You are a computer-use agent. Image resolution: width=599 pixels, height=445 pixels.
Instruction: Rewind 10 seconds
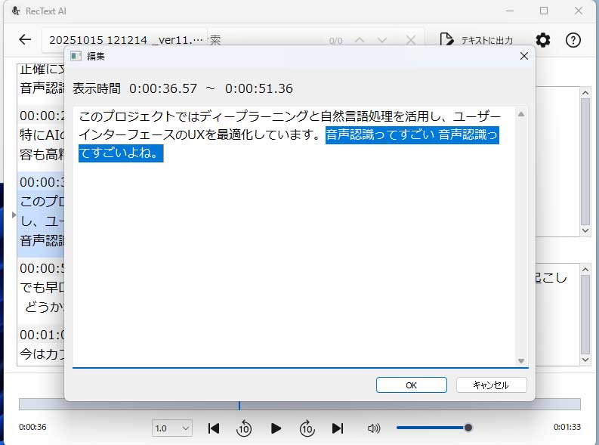pyautogui.click(x=244, y=428)
